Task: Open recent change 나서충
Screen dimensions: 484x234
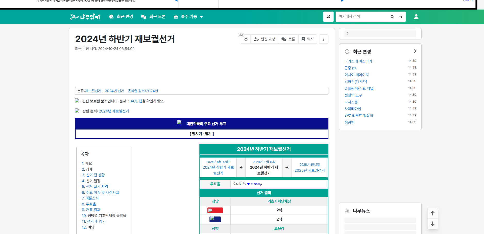Action: tap(351, 102)
